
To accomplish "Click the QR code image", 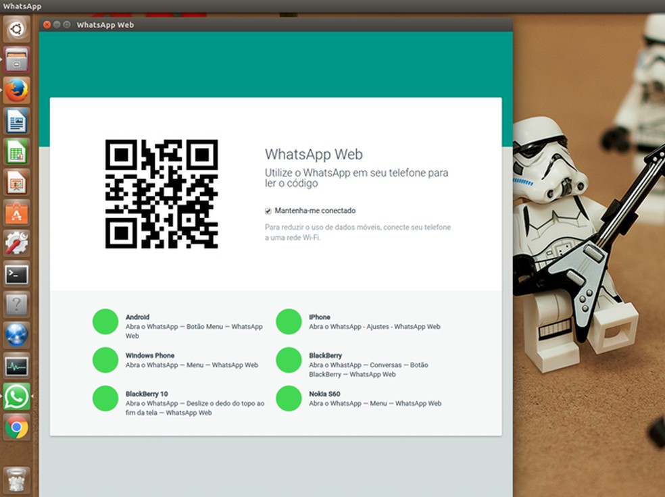I will (162, 194).
